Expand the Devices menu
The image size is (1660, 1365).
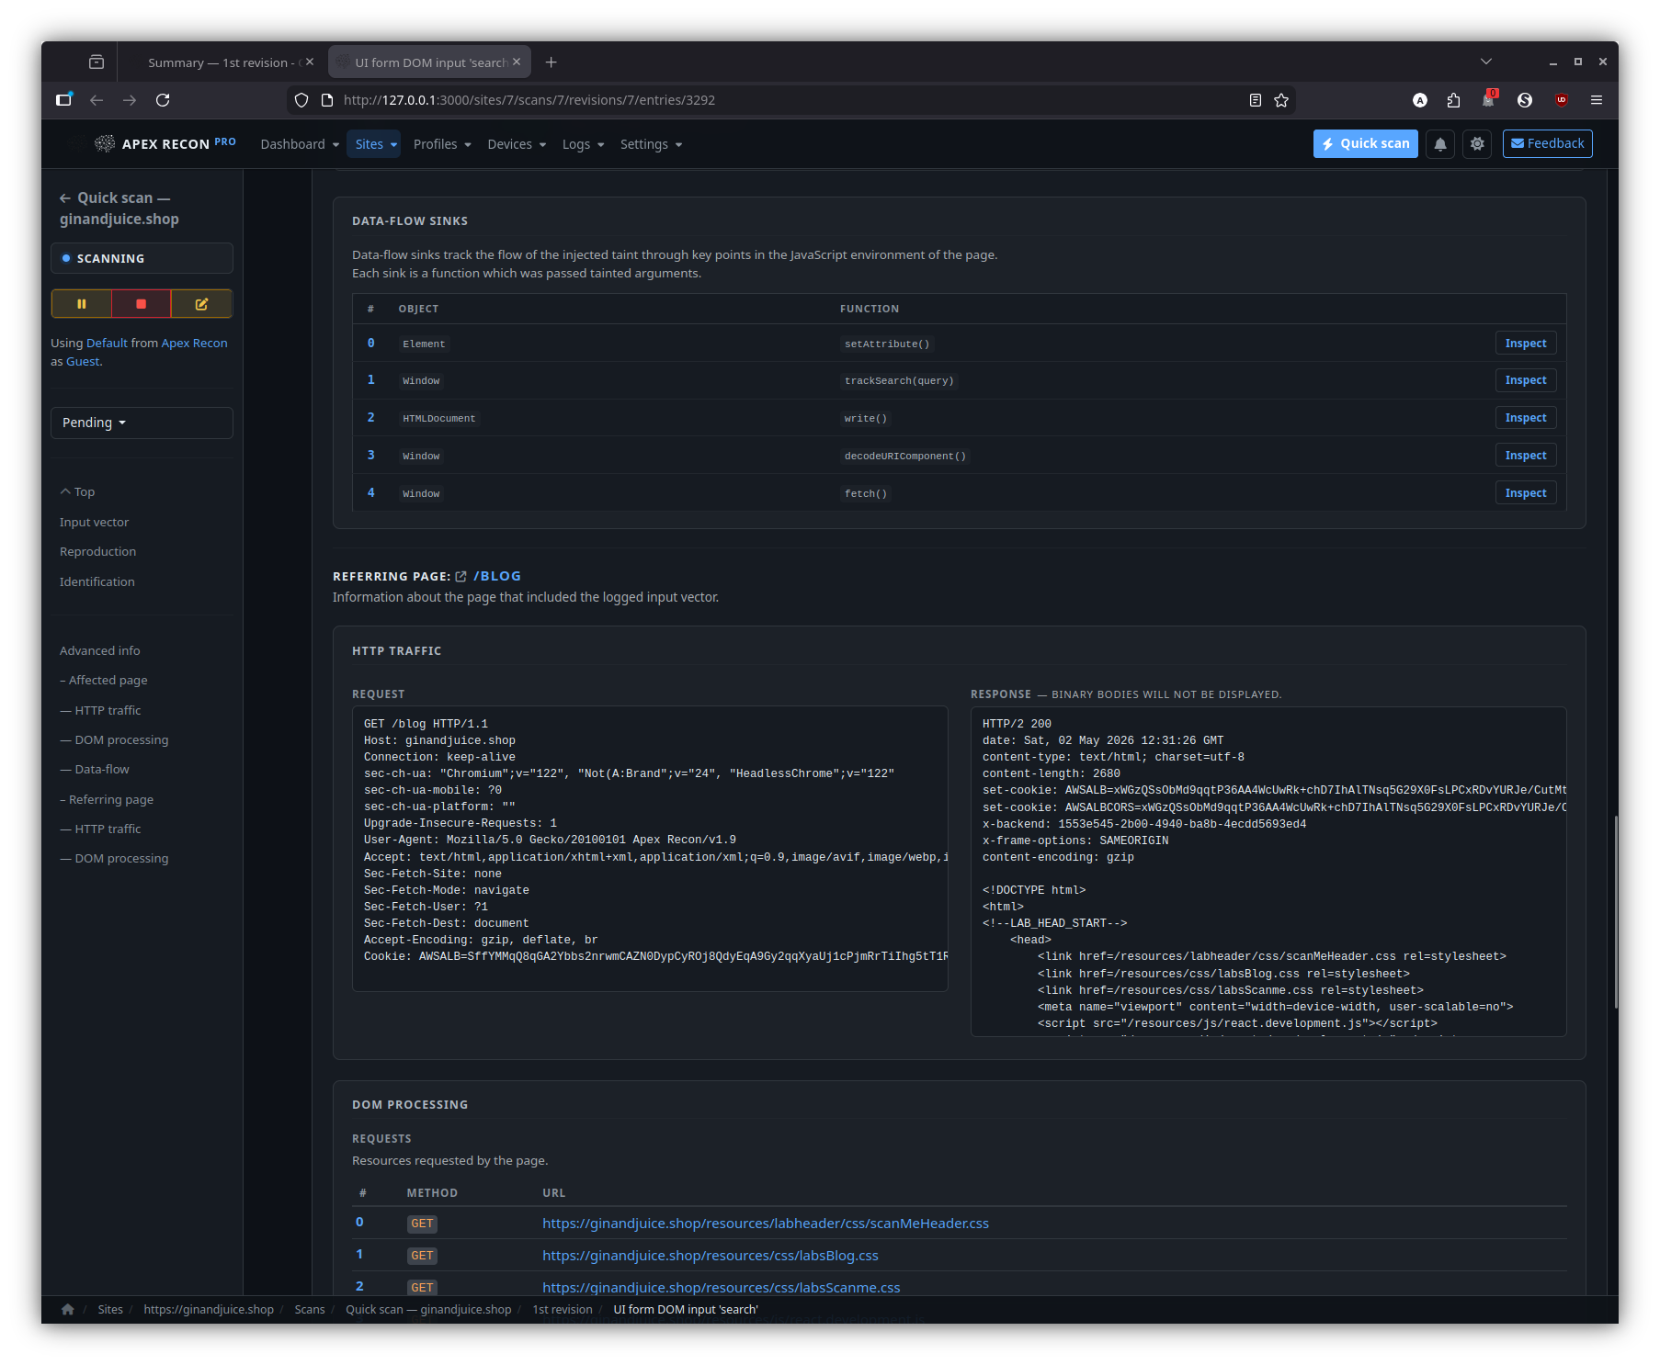pos(517,144)
